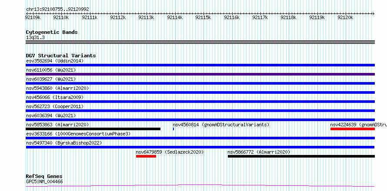Select the magenta GPC5 gene track line
This screenshot has height=191, width=387.
tap(200, 186)
